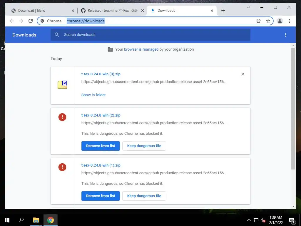The width and height of the screenshot is (301, 226).
Task: Click the taskbar clock showing 1:39 AM
Action: 276,220
